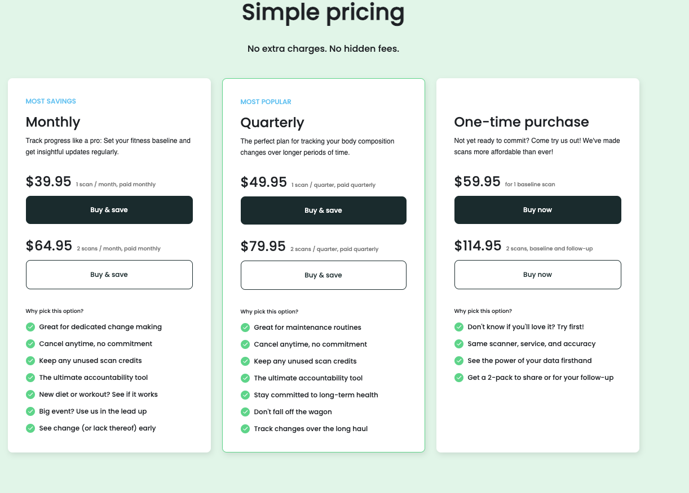Click checkmark next to Don't know if you'll love it
Screen dimensions: 689x493
[x=459, y=327]
